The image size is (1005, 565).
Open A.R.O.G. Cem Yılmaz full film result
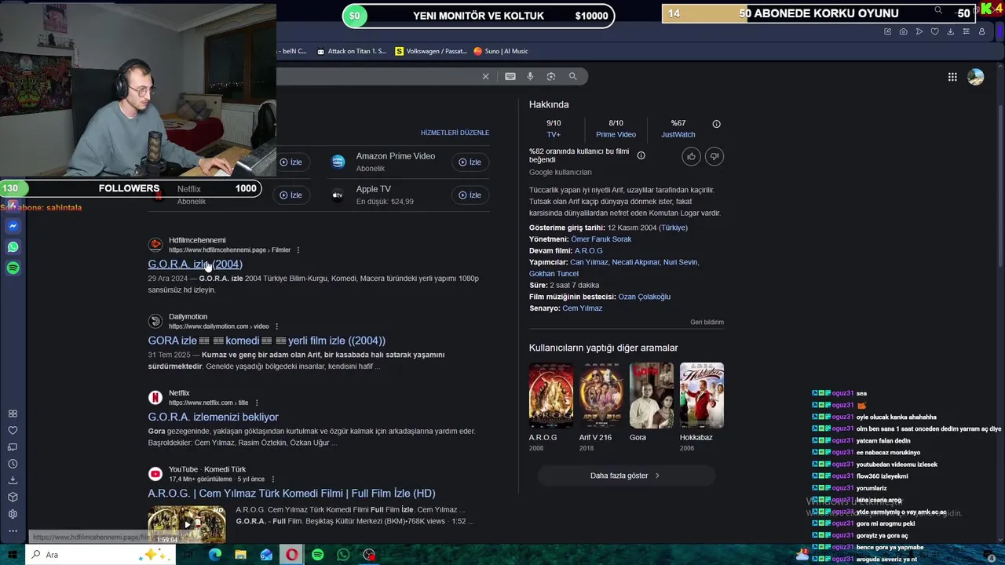291,494
